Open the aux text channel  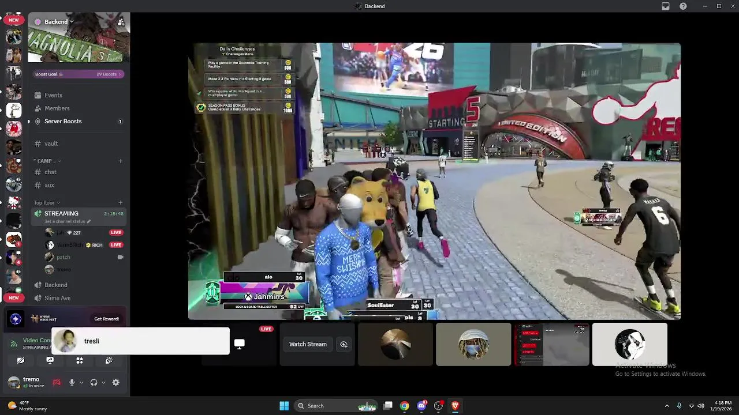coord(79,185)
